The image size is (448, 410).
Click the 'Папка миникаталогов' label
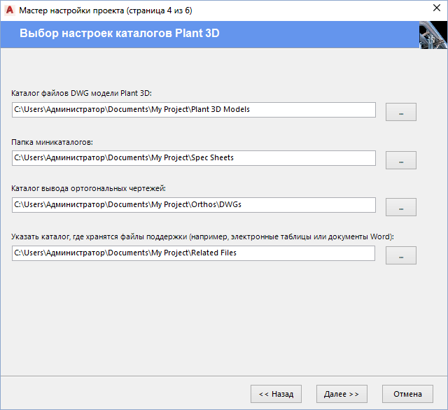tap(52, 142)
